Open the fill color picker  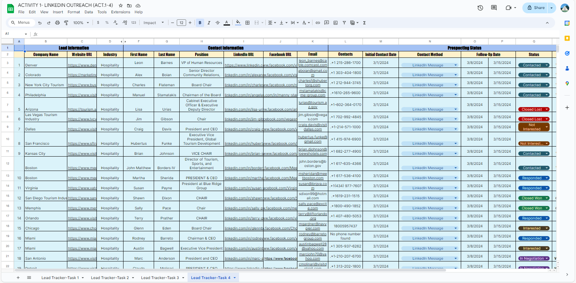(x=238, y=23)
